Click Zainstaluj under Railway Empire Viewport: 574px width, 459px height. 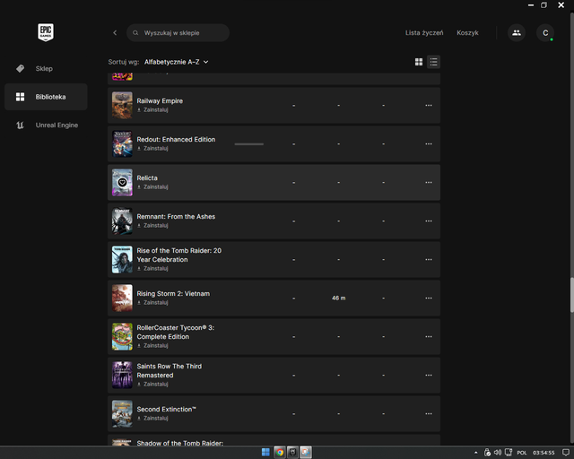click(x=152, y=109)
